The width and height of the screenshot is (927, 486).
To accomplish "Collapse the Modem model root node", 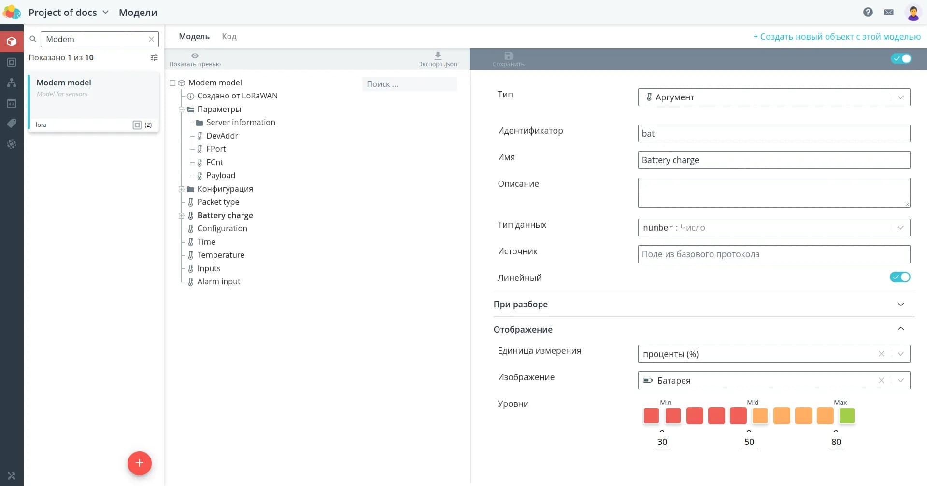I will pos(172,83).
